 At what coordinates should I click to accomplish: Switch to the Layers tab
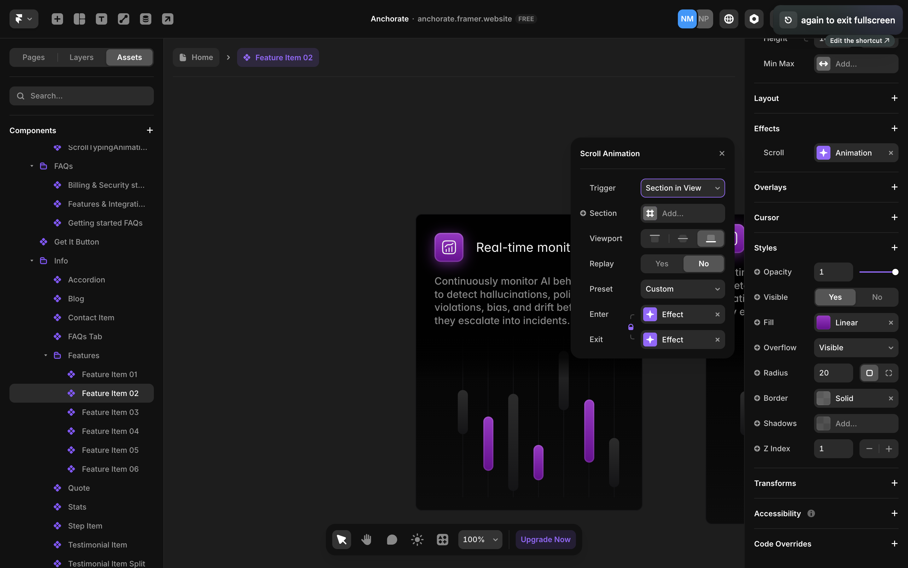pyautogui.click(x=81, y=57)
